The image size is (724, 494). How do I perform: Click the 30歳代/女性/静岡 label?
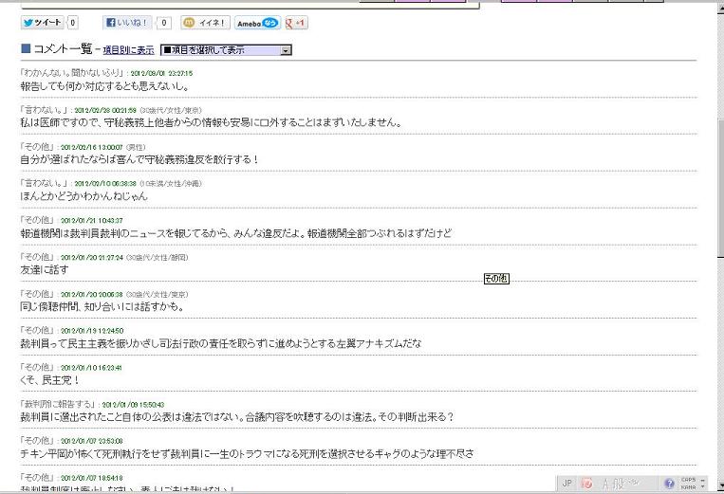point(157,257)
